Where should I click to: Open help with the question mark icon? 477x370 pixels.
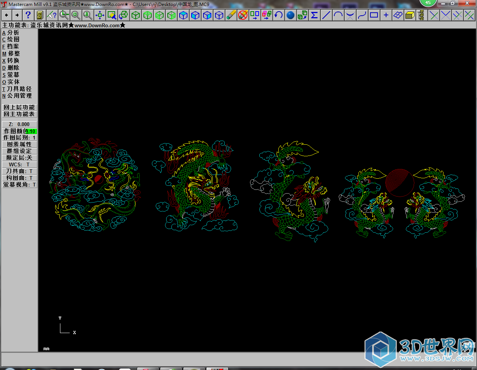pyautogui.click(x=28, y=15)
